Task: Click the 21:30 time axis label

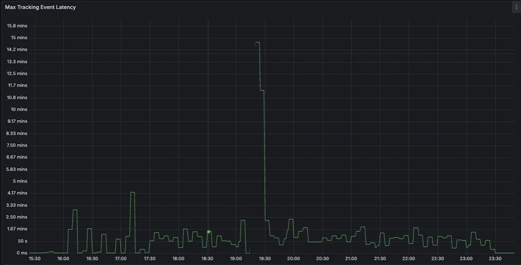Action: (380, 259)
